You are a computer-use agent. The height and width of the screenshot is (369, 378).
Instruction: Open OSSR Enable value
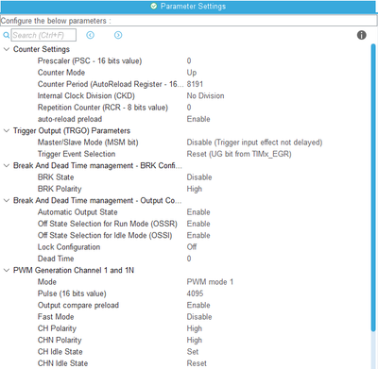click(198, 224)
